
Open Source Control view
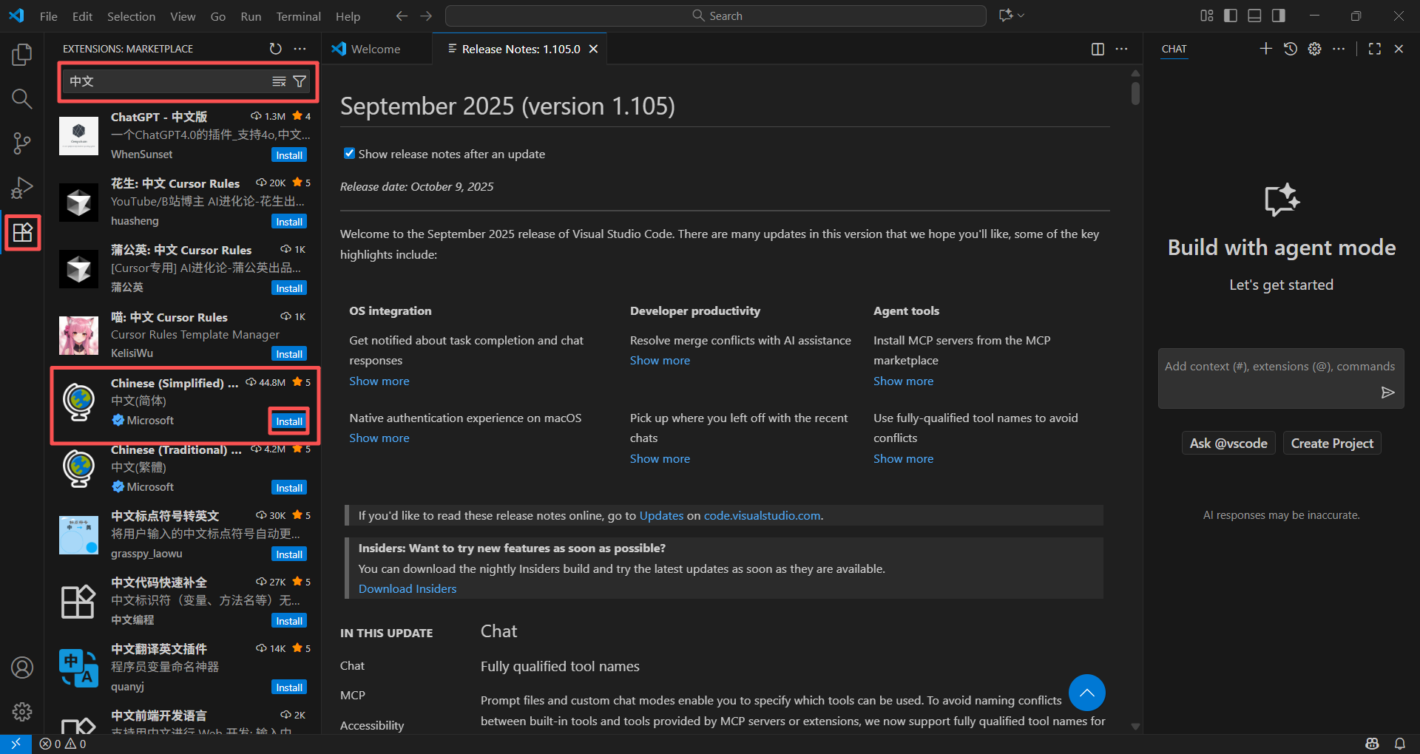[x=22, y=143]
